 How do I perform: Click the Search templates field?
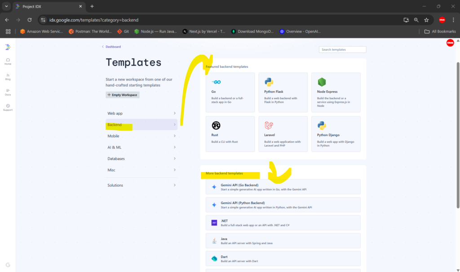(x=342, y=49)
